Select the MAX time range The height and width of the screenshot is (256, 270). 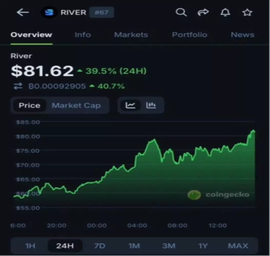point(238,246)
